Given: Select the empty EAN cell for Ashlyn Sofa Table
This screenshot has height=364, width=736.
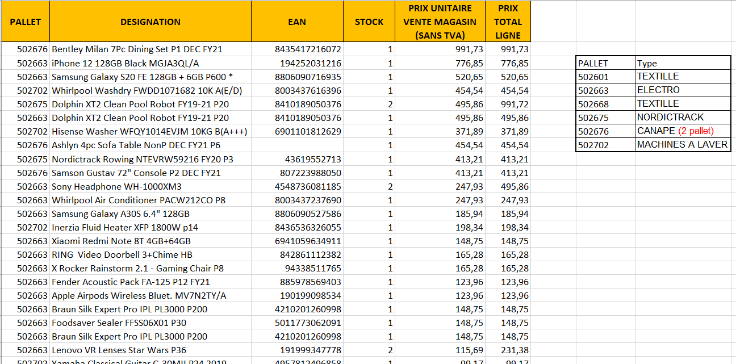Looking at the screenshot, I should coord(296,145).
